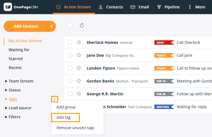This screenshot has height=137, width=212.
Task: Click the Test Company company name
Action: point(140,107)
